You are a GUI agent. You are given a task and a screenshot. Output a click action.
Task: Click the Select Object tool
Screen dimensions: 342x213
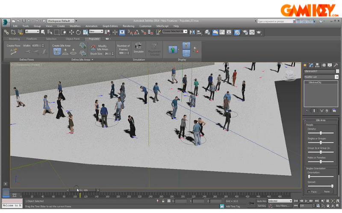click(x=43, y=32)
